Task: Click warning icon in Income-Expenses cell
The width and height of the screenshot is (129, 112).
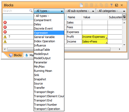Action: coord(106,38)
